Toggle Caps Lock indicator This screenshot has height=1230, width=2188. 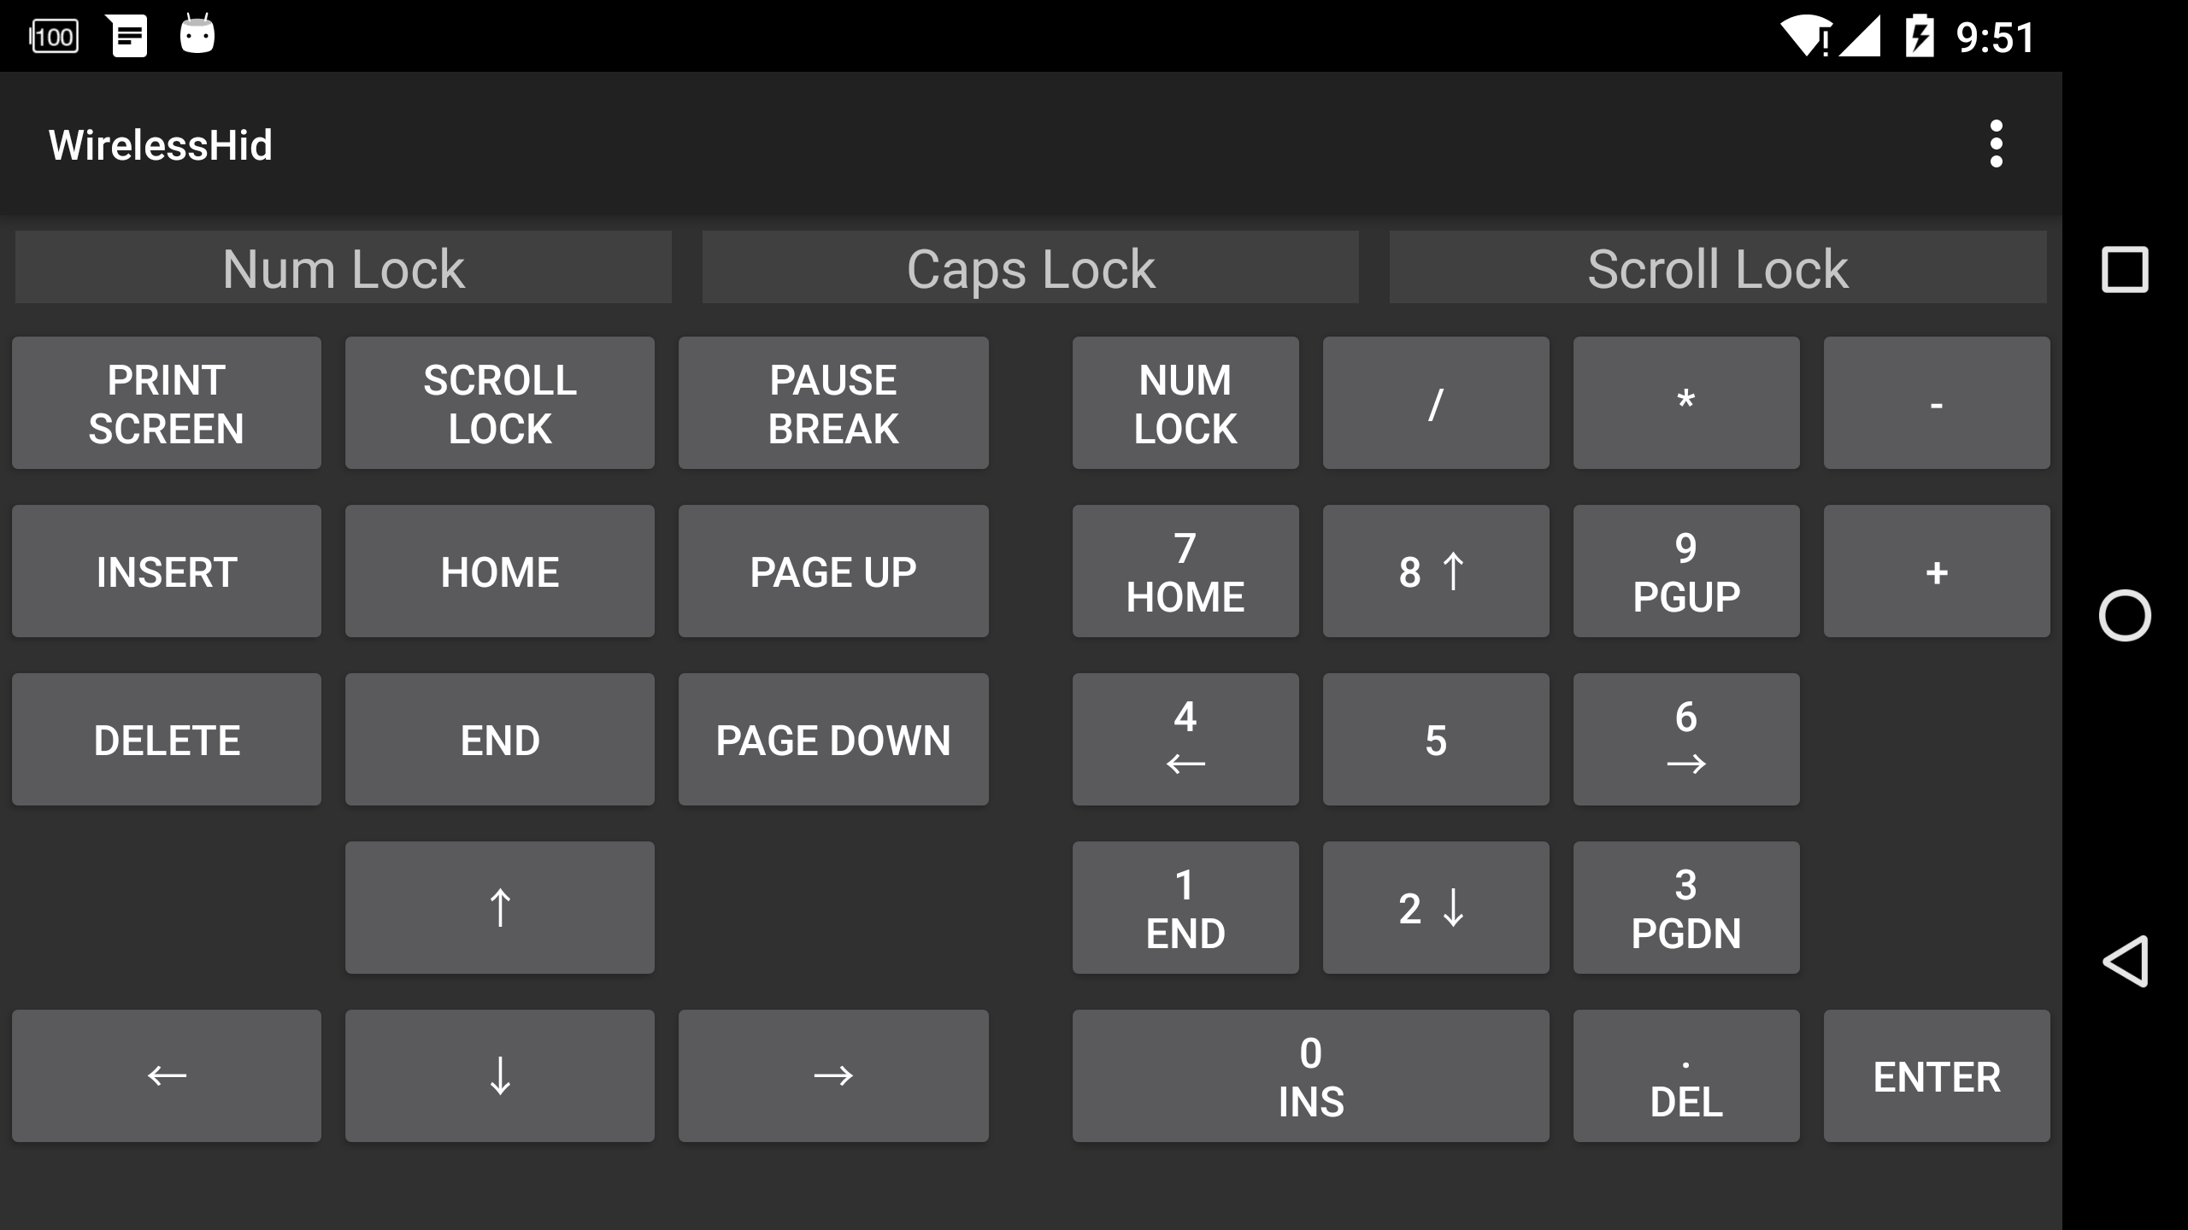point(1031,267)
